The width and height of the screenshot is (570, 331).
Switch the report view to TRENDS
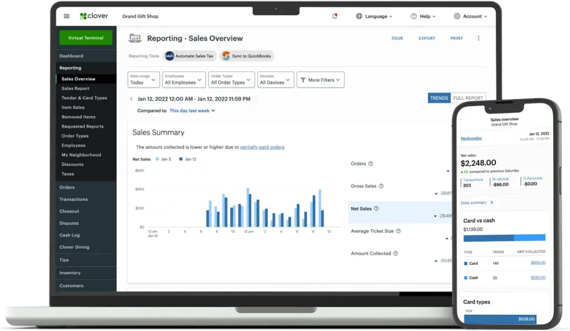point(439,98)
